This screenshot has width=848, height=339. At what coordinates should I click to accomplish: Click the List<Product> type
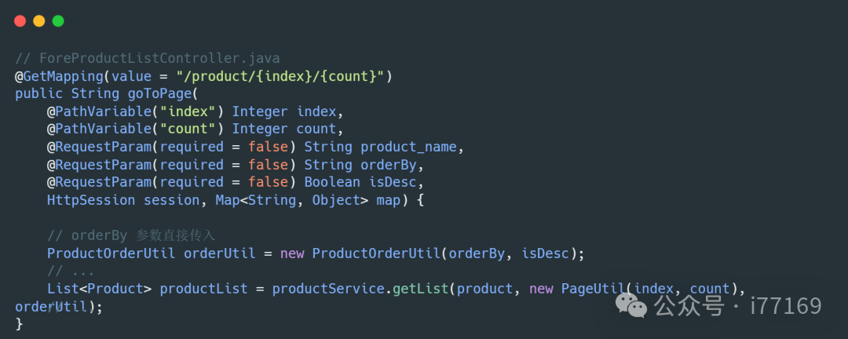[x=99, y=288]
